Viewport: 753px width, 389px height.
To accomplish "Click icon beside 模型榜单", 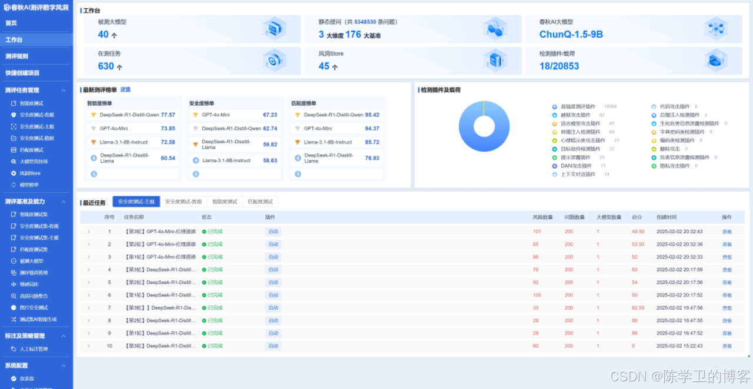I will click(14, 185).
